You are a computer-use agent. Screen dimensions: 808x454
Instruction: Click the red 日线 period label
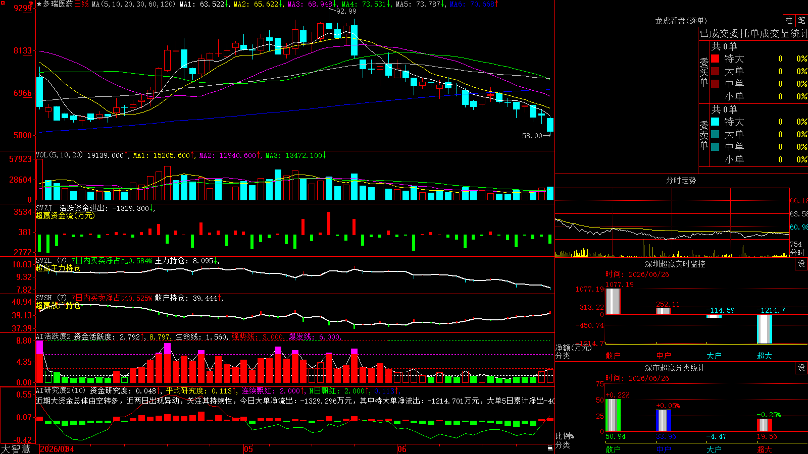[x=81, y=4]
